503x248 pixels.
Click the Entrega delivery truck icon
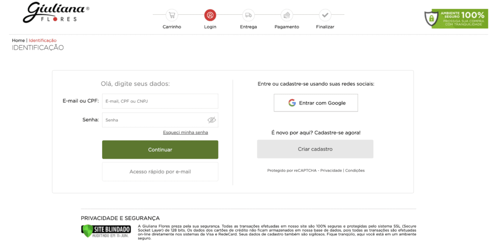click(248, 15)
